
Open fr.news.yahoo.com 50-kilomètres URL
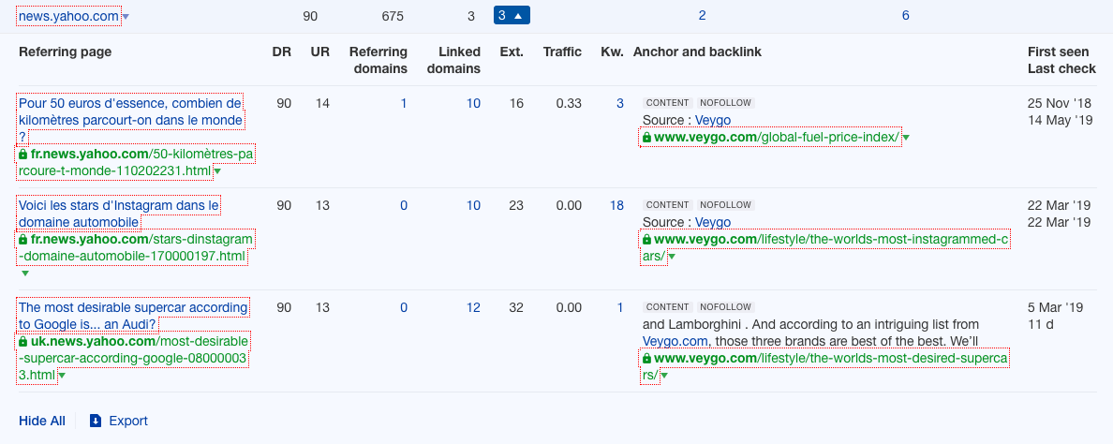click(135, 162)
